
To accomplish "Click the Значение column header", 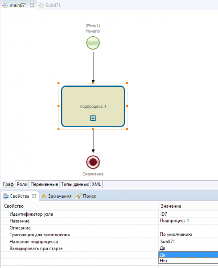I will pyautogui.click(x=189, y=206).
